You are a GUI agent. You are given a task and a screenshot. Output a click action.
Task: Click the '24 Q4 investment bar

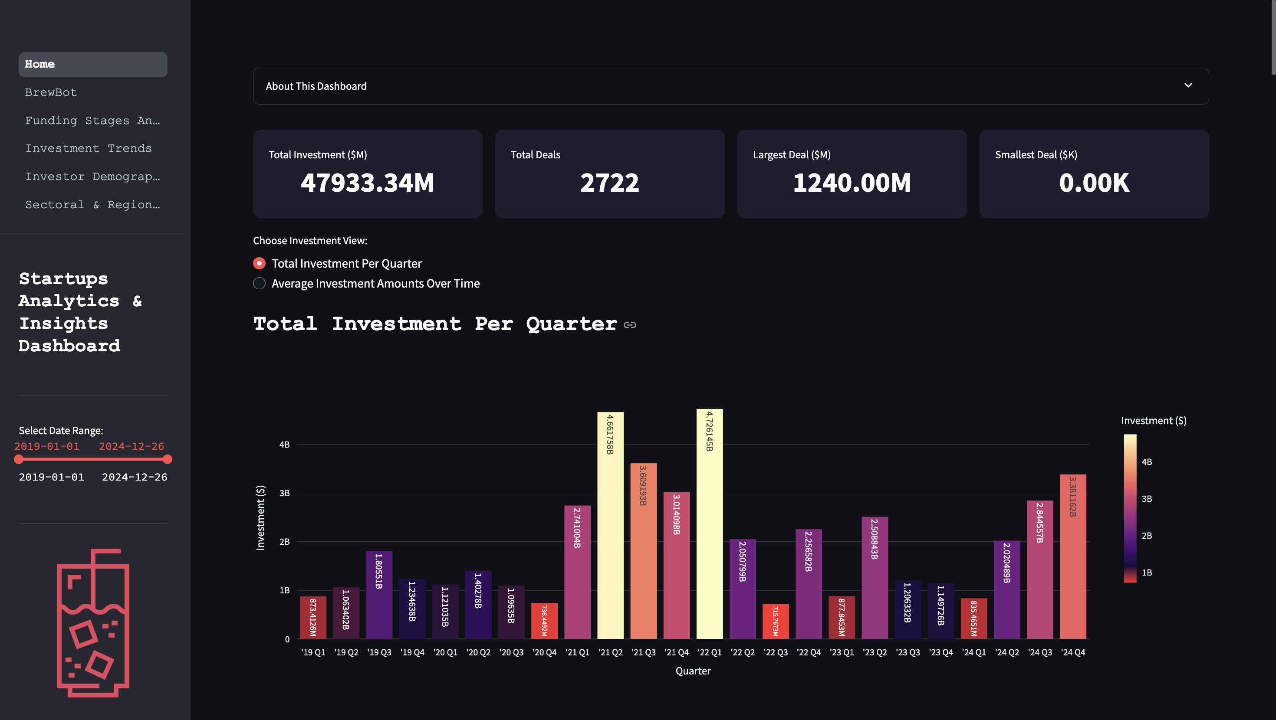pyautogui.click(x=1073, y=557)
